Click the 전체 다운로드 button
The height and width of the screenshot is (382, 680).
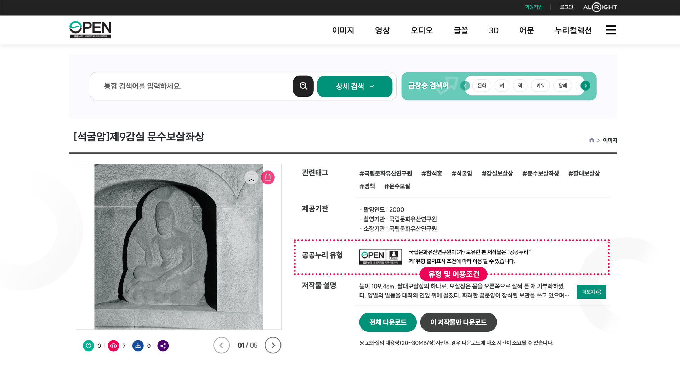click(x=388, y=322)
